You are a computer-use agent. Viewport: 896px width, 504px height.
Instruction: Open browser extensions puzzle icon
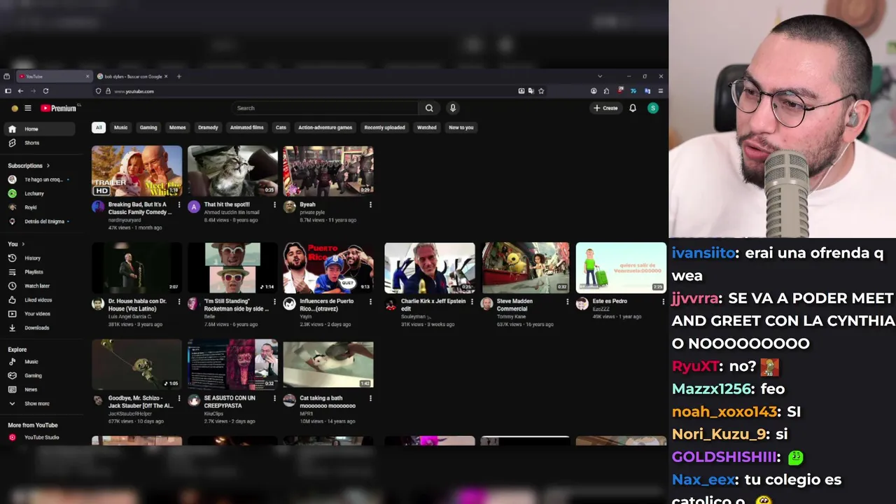click(x=606, y=91)
